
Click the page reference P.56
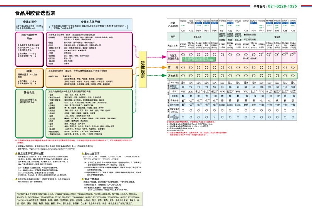point(214,31)
